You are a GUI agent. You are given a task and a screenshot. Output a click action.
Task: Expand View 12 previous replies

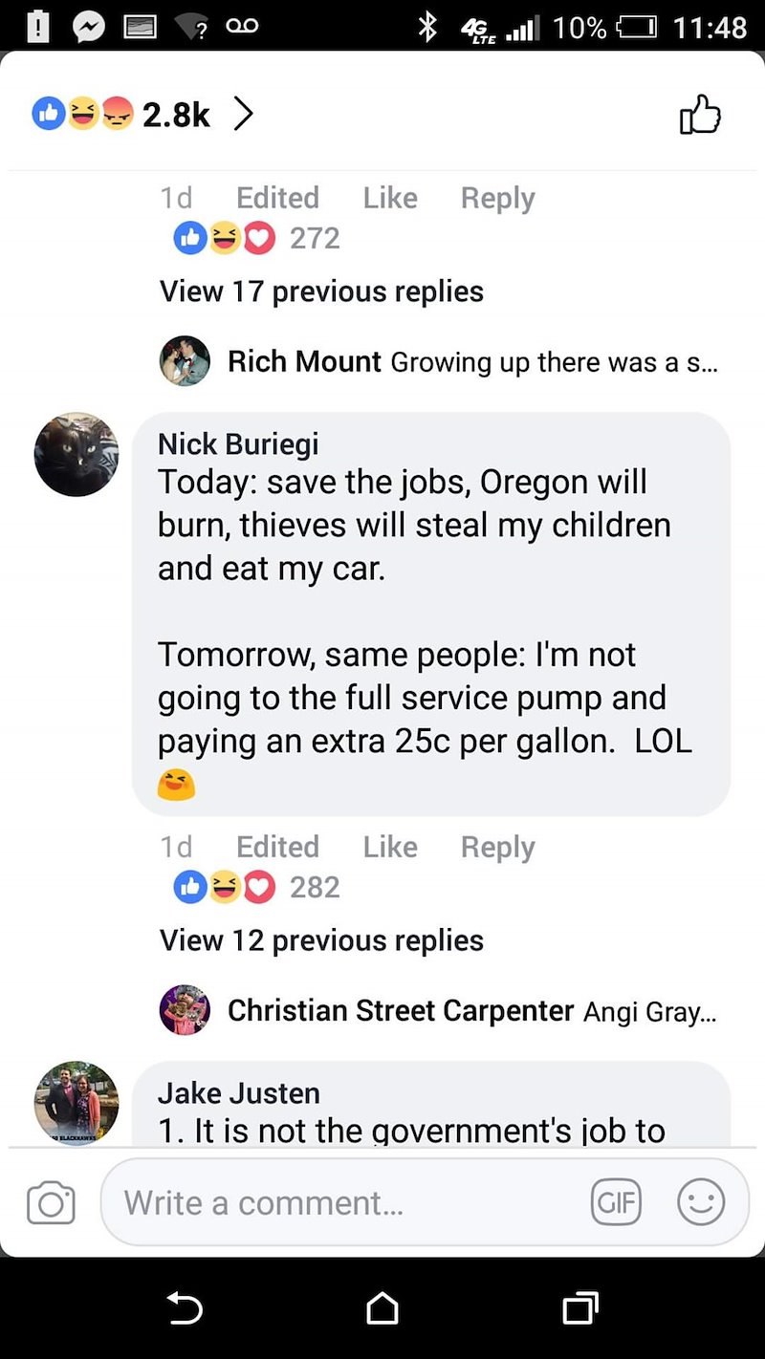click(321, 940)
